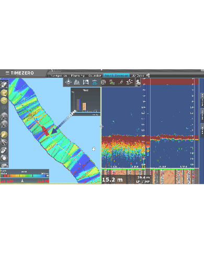
Task: Click the highlighted cyan sounder toolbar icon
Action: 95,82
